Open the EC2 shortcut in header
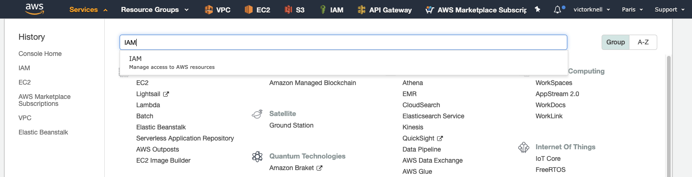692x177 pixels. pos(257,10)
